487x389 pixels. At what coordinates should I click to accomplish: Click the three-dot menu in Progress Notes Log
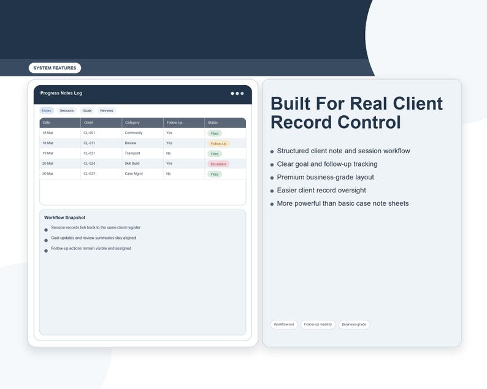click(x=237, y=93)
